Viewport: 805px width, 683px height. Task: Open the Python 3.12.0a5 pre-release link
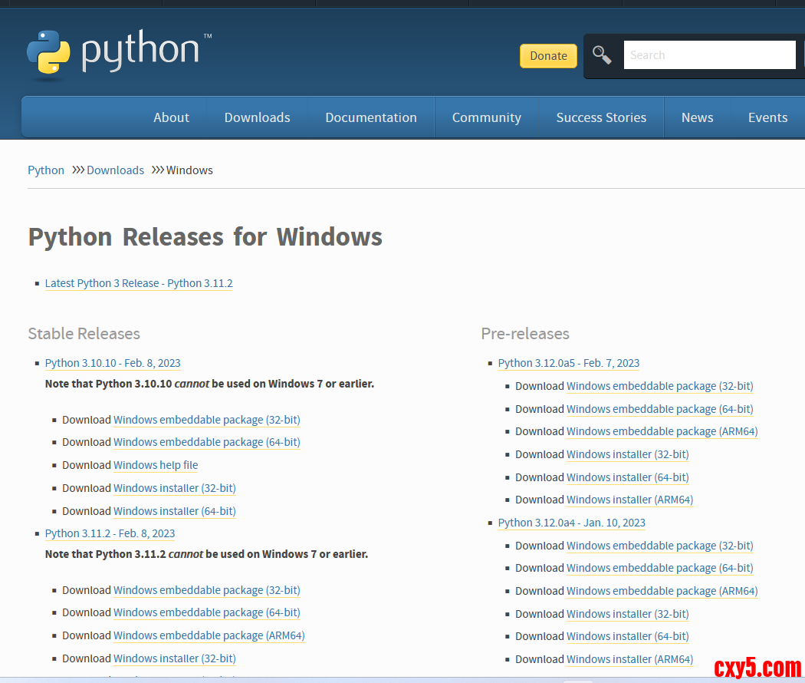coord(568,363)
